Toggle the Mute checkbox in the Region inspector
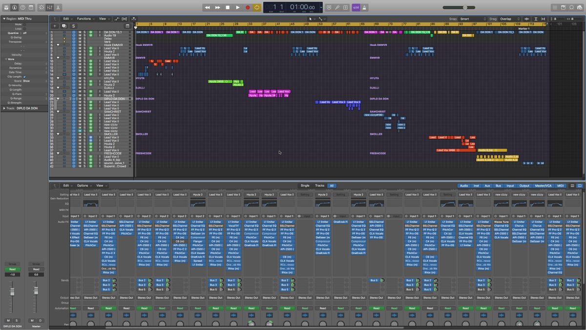The image size is (586, 330). (24, 23)
